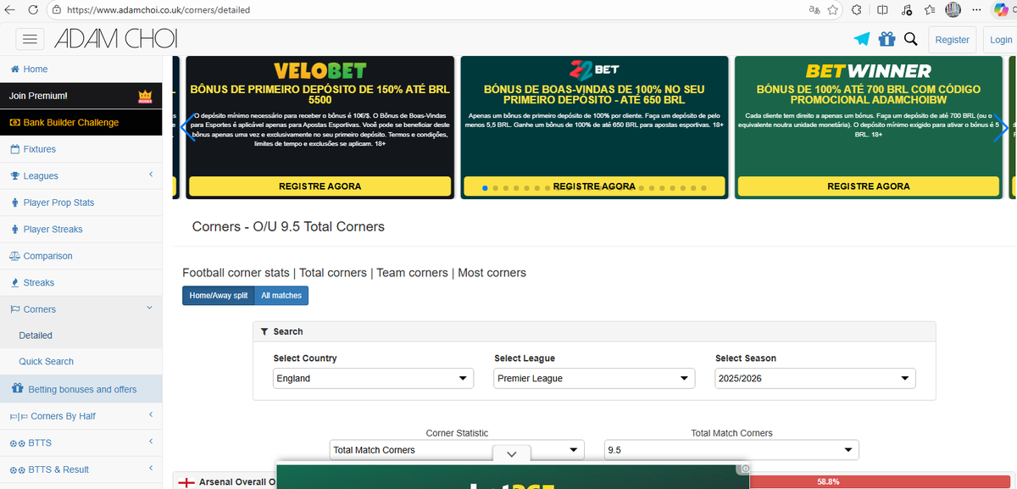Click the Betwinner promo logo
Image resolution: width=1017 pixels, height=489 pixels.
point(868,70)
